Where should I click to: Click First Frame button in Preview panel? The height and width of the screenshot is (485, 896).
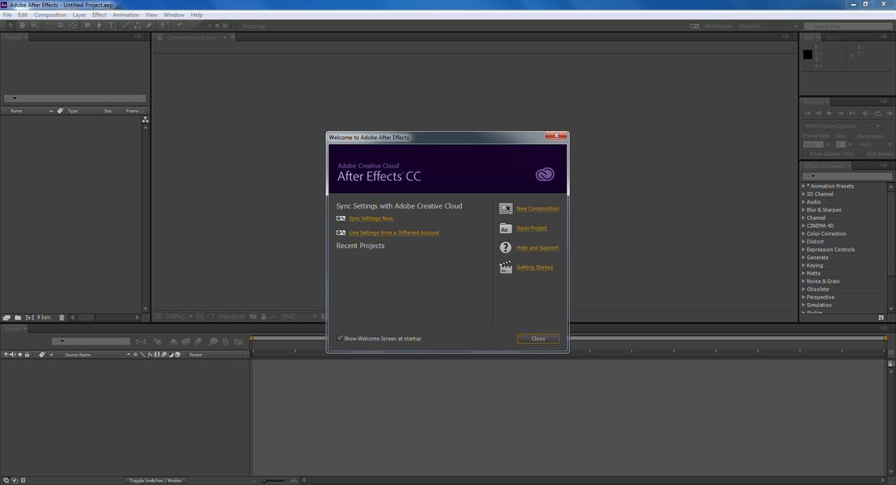click(x=807, y=113)
